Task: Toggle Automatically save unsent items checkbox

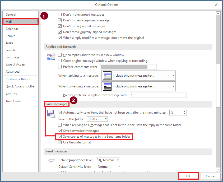Action: 60,113
